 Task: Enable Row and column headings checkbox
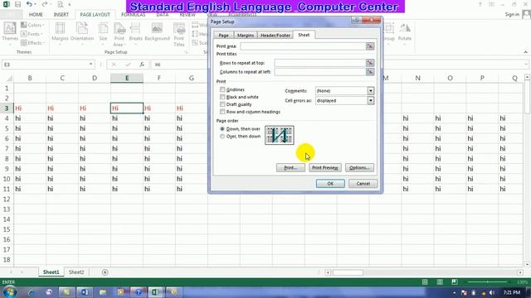point(222,112)
